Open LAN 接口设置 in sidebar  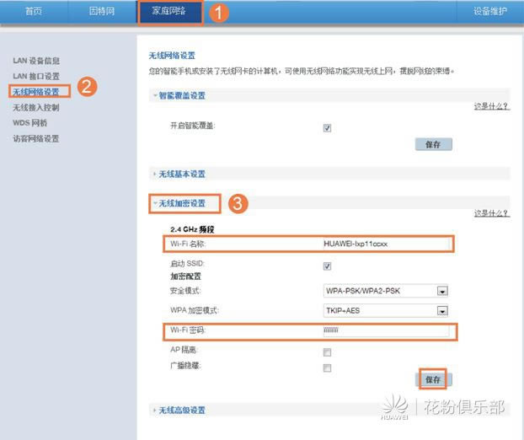pos(36,76)
